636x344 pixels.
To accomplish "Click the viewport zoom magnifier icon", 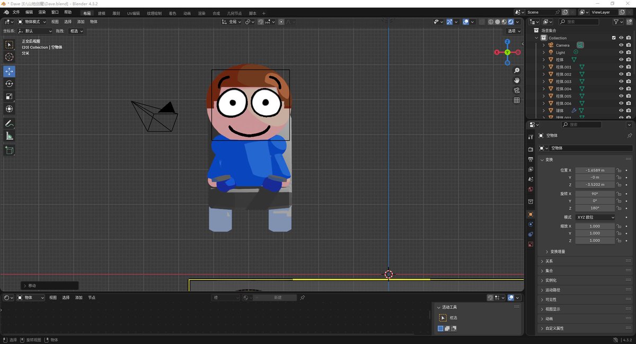I will click(517, 70).
